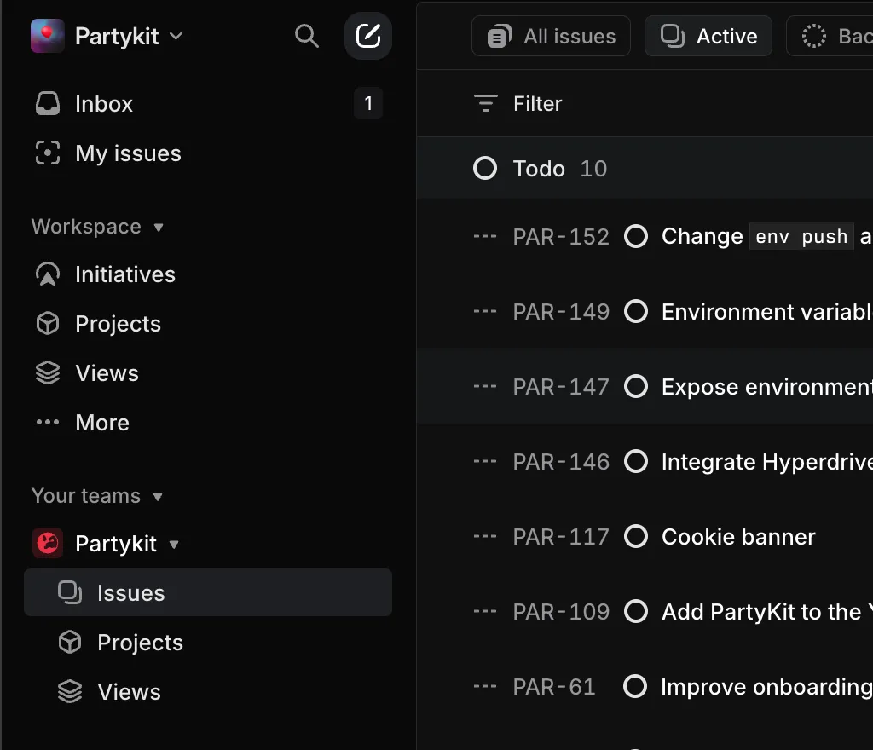This screenshot has width=873, height=750.
Task: Collapse the Workspace section
Action: [159, 227]
